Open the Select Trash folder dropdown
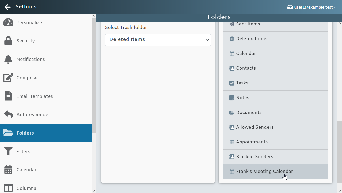Screen dimensions: 342x193 click(x=158, y=40)
